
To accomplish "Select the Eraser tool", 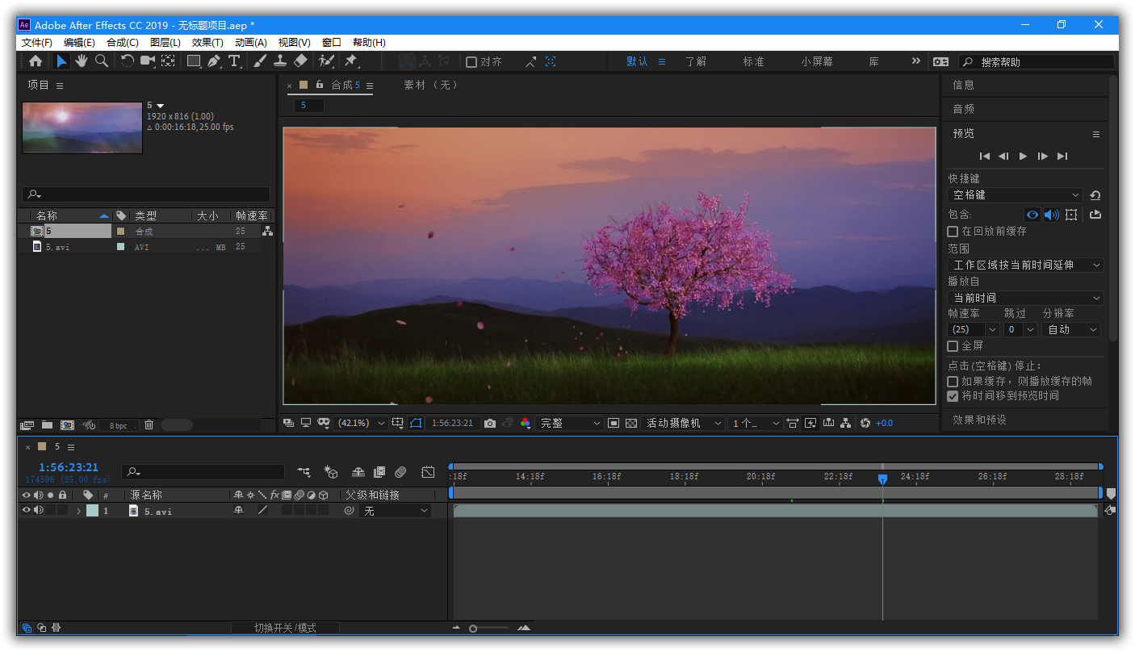I will coord(300,61).
